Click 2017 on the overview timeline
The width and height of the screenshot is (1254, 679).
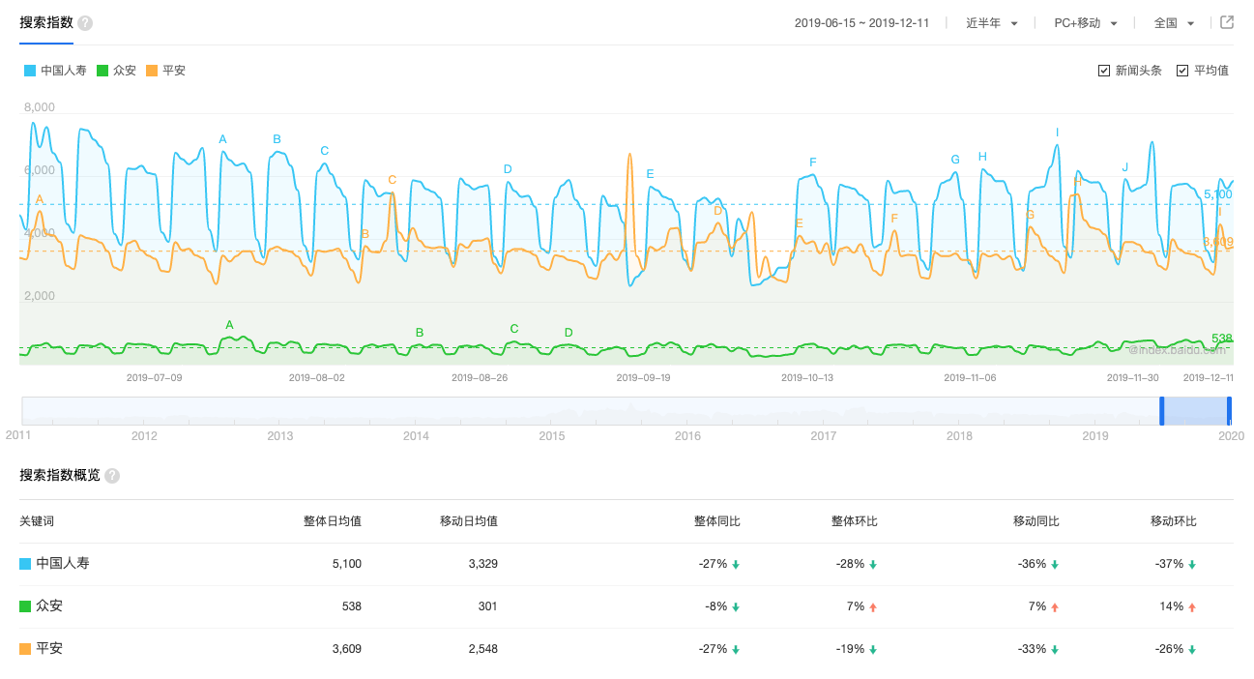[x=824, y=436]
